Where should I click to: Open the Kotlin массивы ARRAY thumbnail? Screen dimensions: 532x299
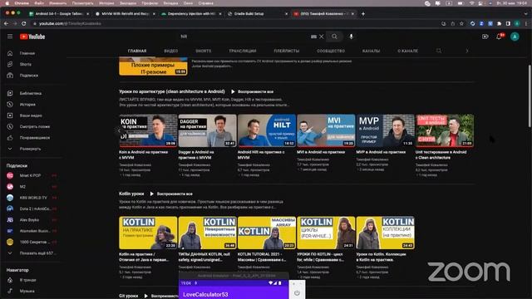click(267, 233)
